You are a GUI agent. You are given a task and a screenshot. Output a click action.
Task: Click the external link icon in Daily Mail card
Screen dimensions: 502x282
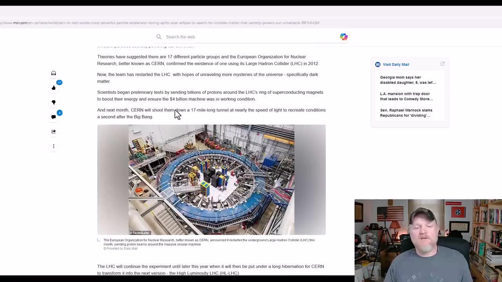pos(442,64)
